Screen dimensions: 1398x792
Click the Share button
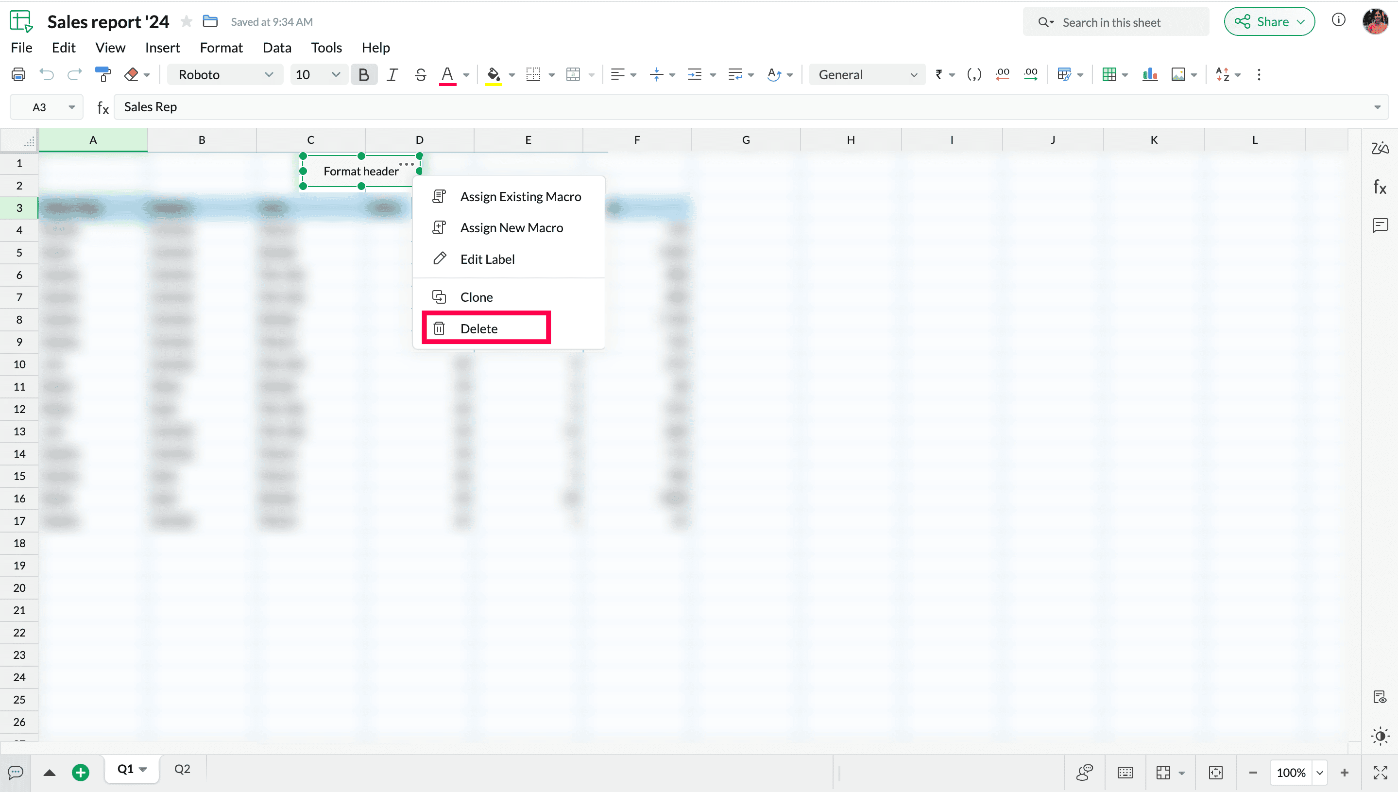[1269, 22]
